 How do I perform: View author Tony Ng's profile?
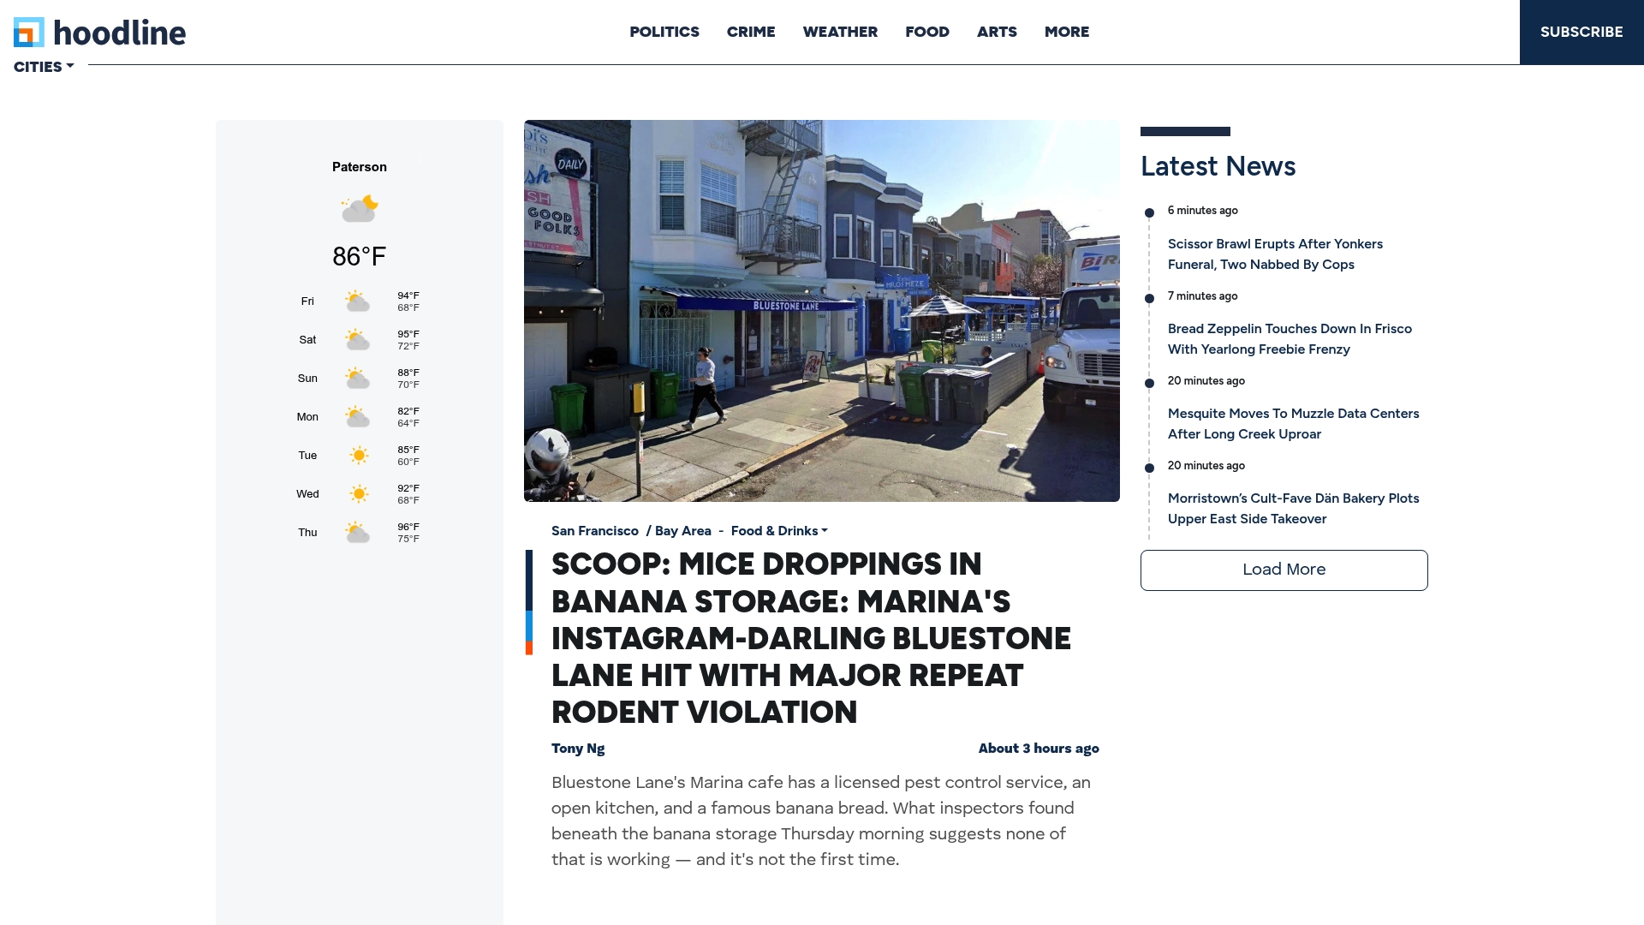[578, 749]
